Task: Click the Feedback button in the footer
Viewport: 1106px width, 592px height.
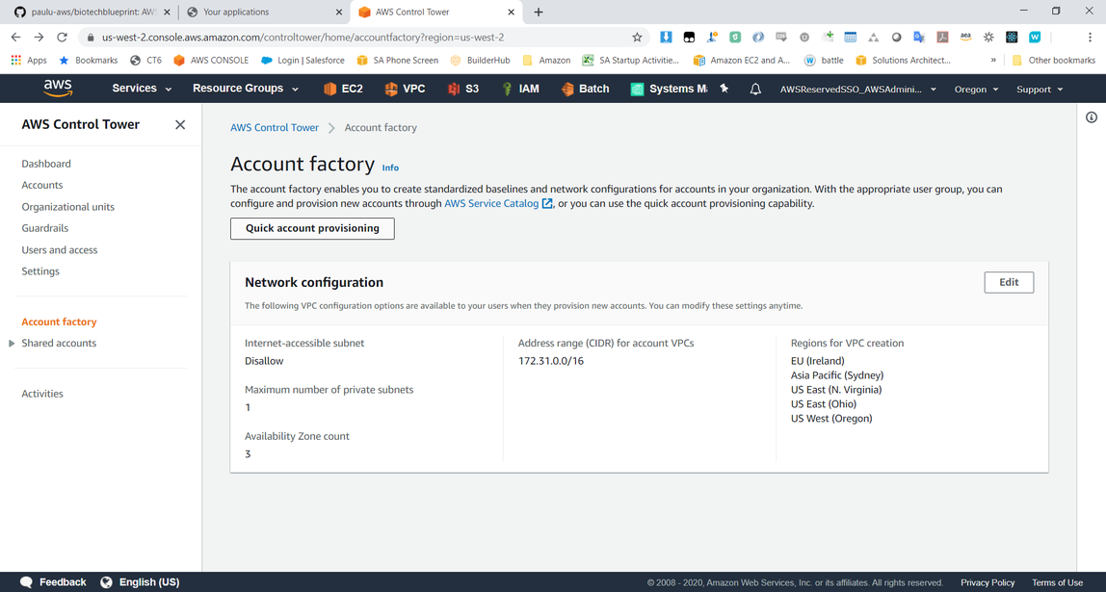Action: pyautogui.click(x=54, y=582)
